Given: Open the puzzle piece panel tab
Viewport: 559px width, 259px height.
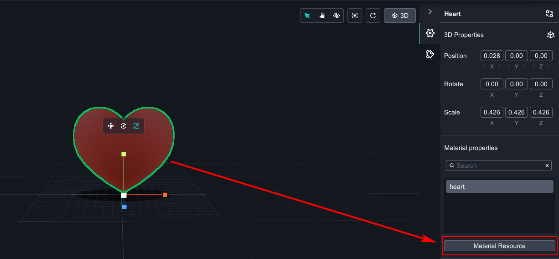Looking at the screenshot, I should [430, 54].
